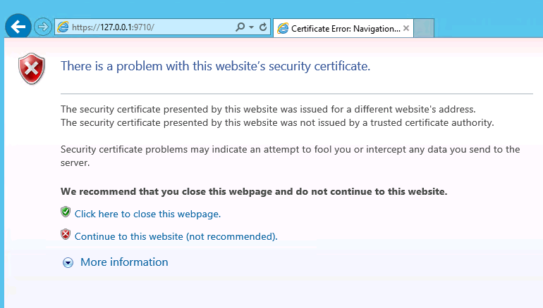This screenshot has width=543, height=308.
Task: Click the More information label
Action: point(124,262)
